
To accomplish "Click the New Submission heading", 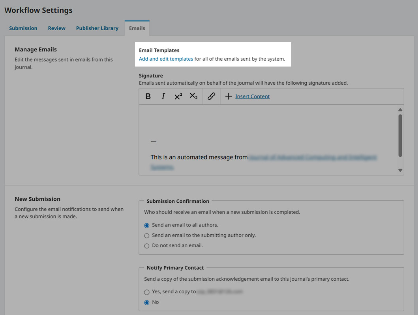I will click(x=37, y=199).
